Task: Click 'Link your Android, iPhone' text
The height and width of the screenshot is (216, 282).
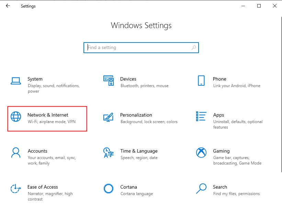Action: coord(237,86)
